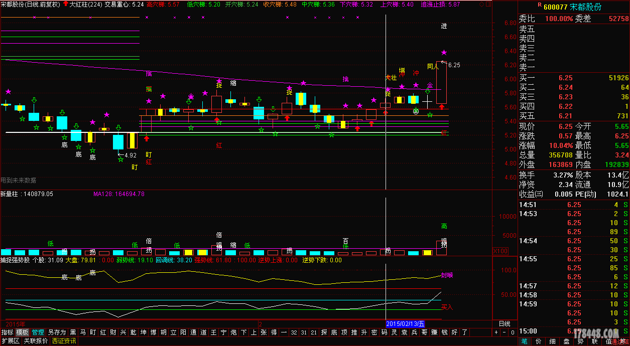Switch to the 细 tab in the quote panel
This screenshot has width=630, height=346.
pyautogui.click(x=553, y=340)
